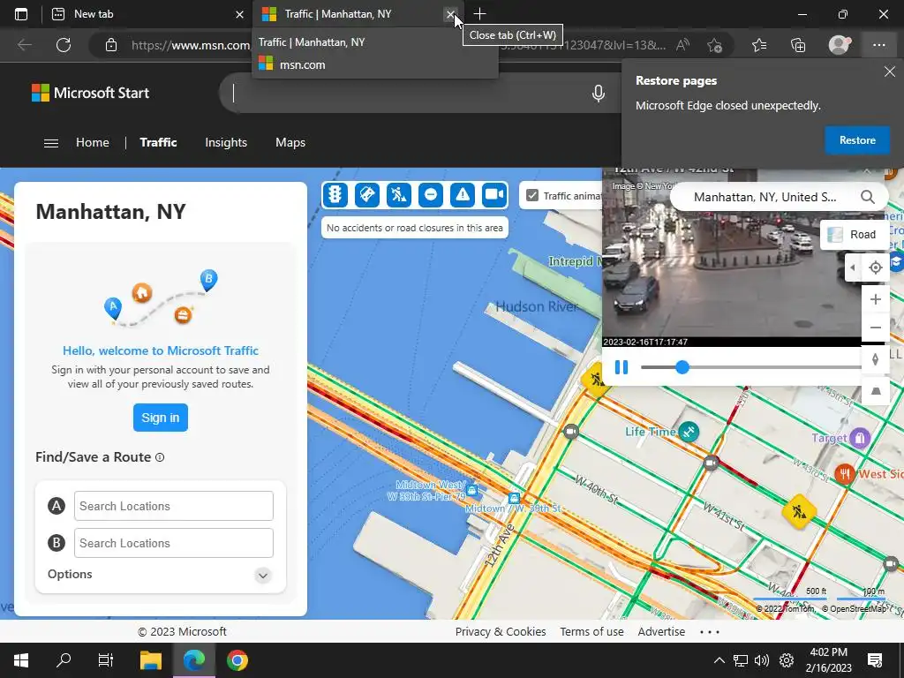Open Edge tab actions menu
The image size is (904, 678).
pos(21,14)
